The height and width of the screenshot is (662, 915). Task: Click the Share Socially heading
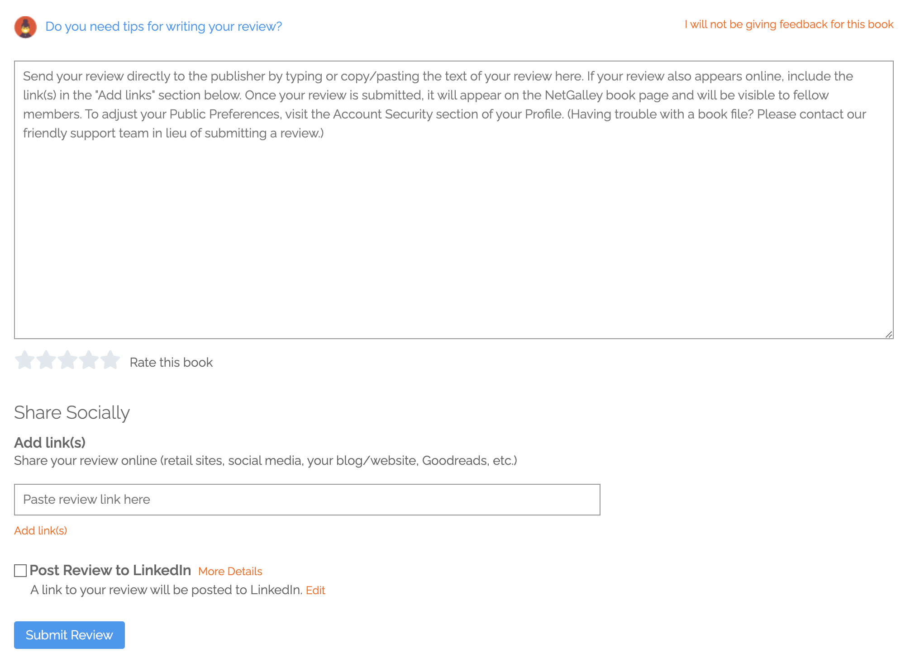72,413
